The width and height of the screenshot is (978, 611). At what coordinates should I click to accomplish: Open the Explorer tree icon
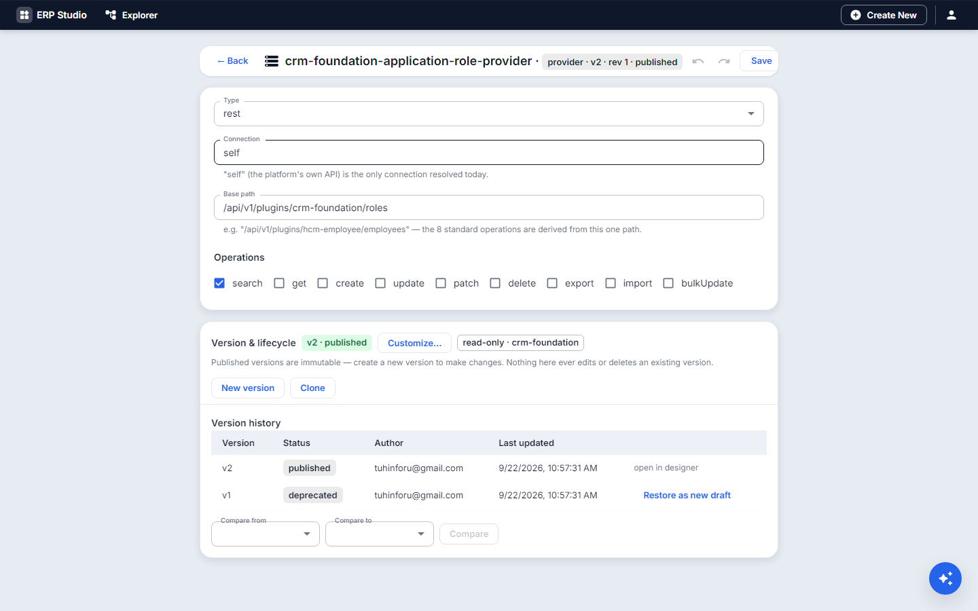pyautogui.click(x=111, y=15)
